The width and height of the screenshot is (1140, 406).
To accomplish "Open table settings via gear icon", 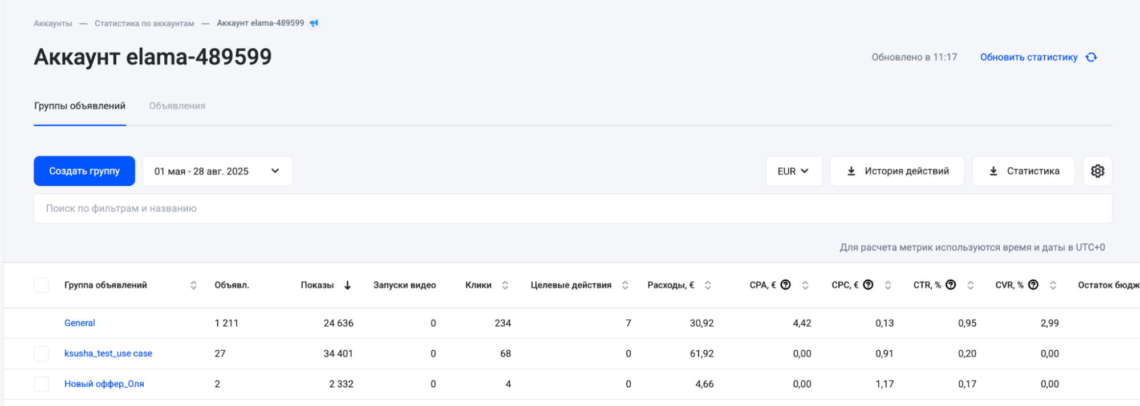I will click(1097, 171).
